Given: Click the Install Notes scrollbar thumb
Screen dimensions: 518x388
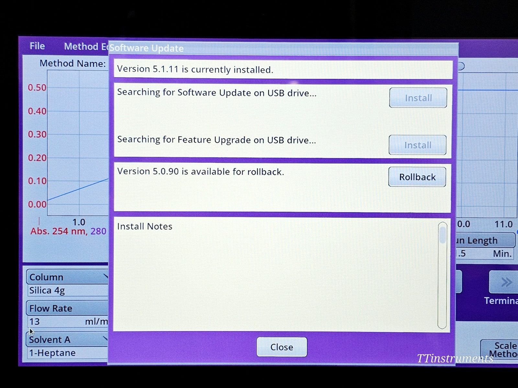Looking at the screenshot, I should click(442, 234).
